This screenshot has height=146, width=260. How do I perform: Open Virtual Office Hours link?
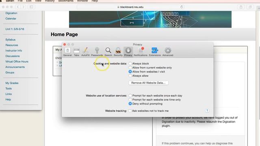[x=17, y=62]
